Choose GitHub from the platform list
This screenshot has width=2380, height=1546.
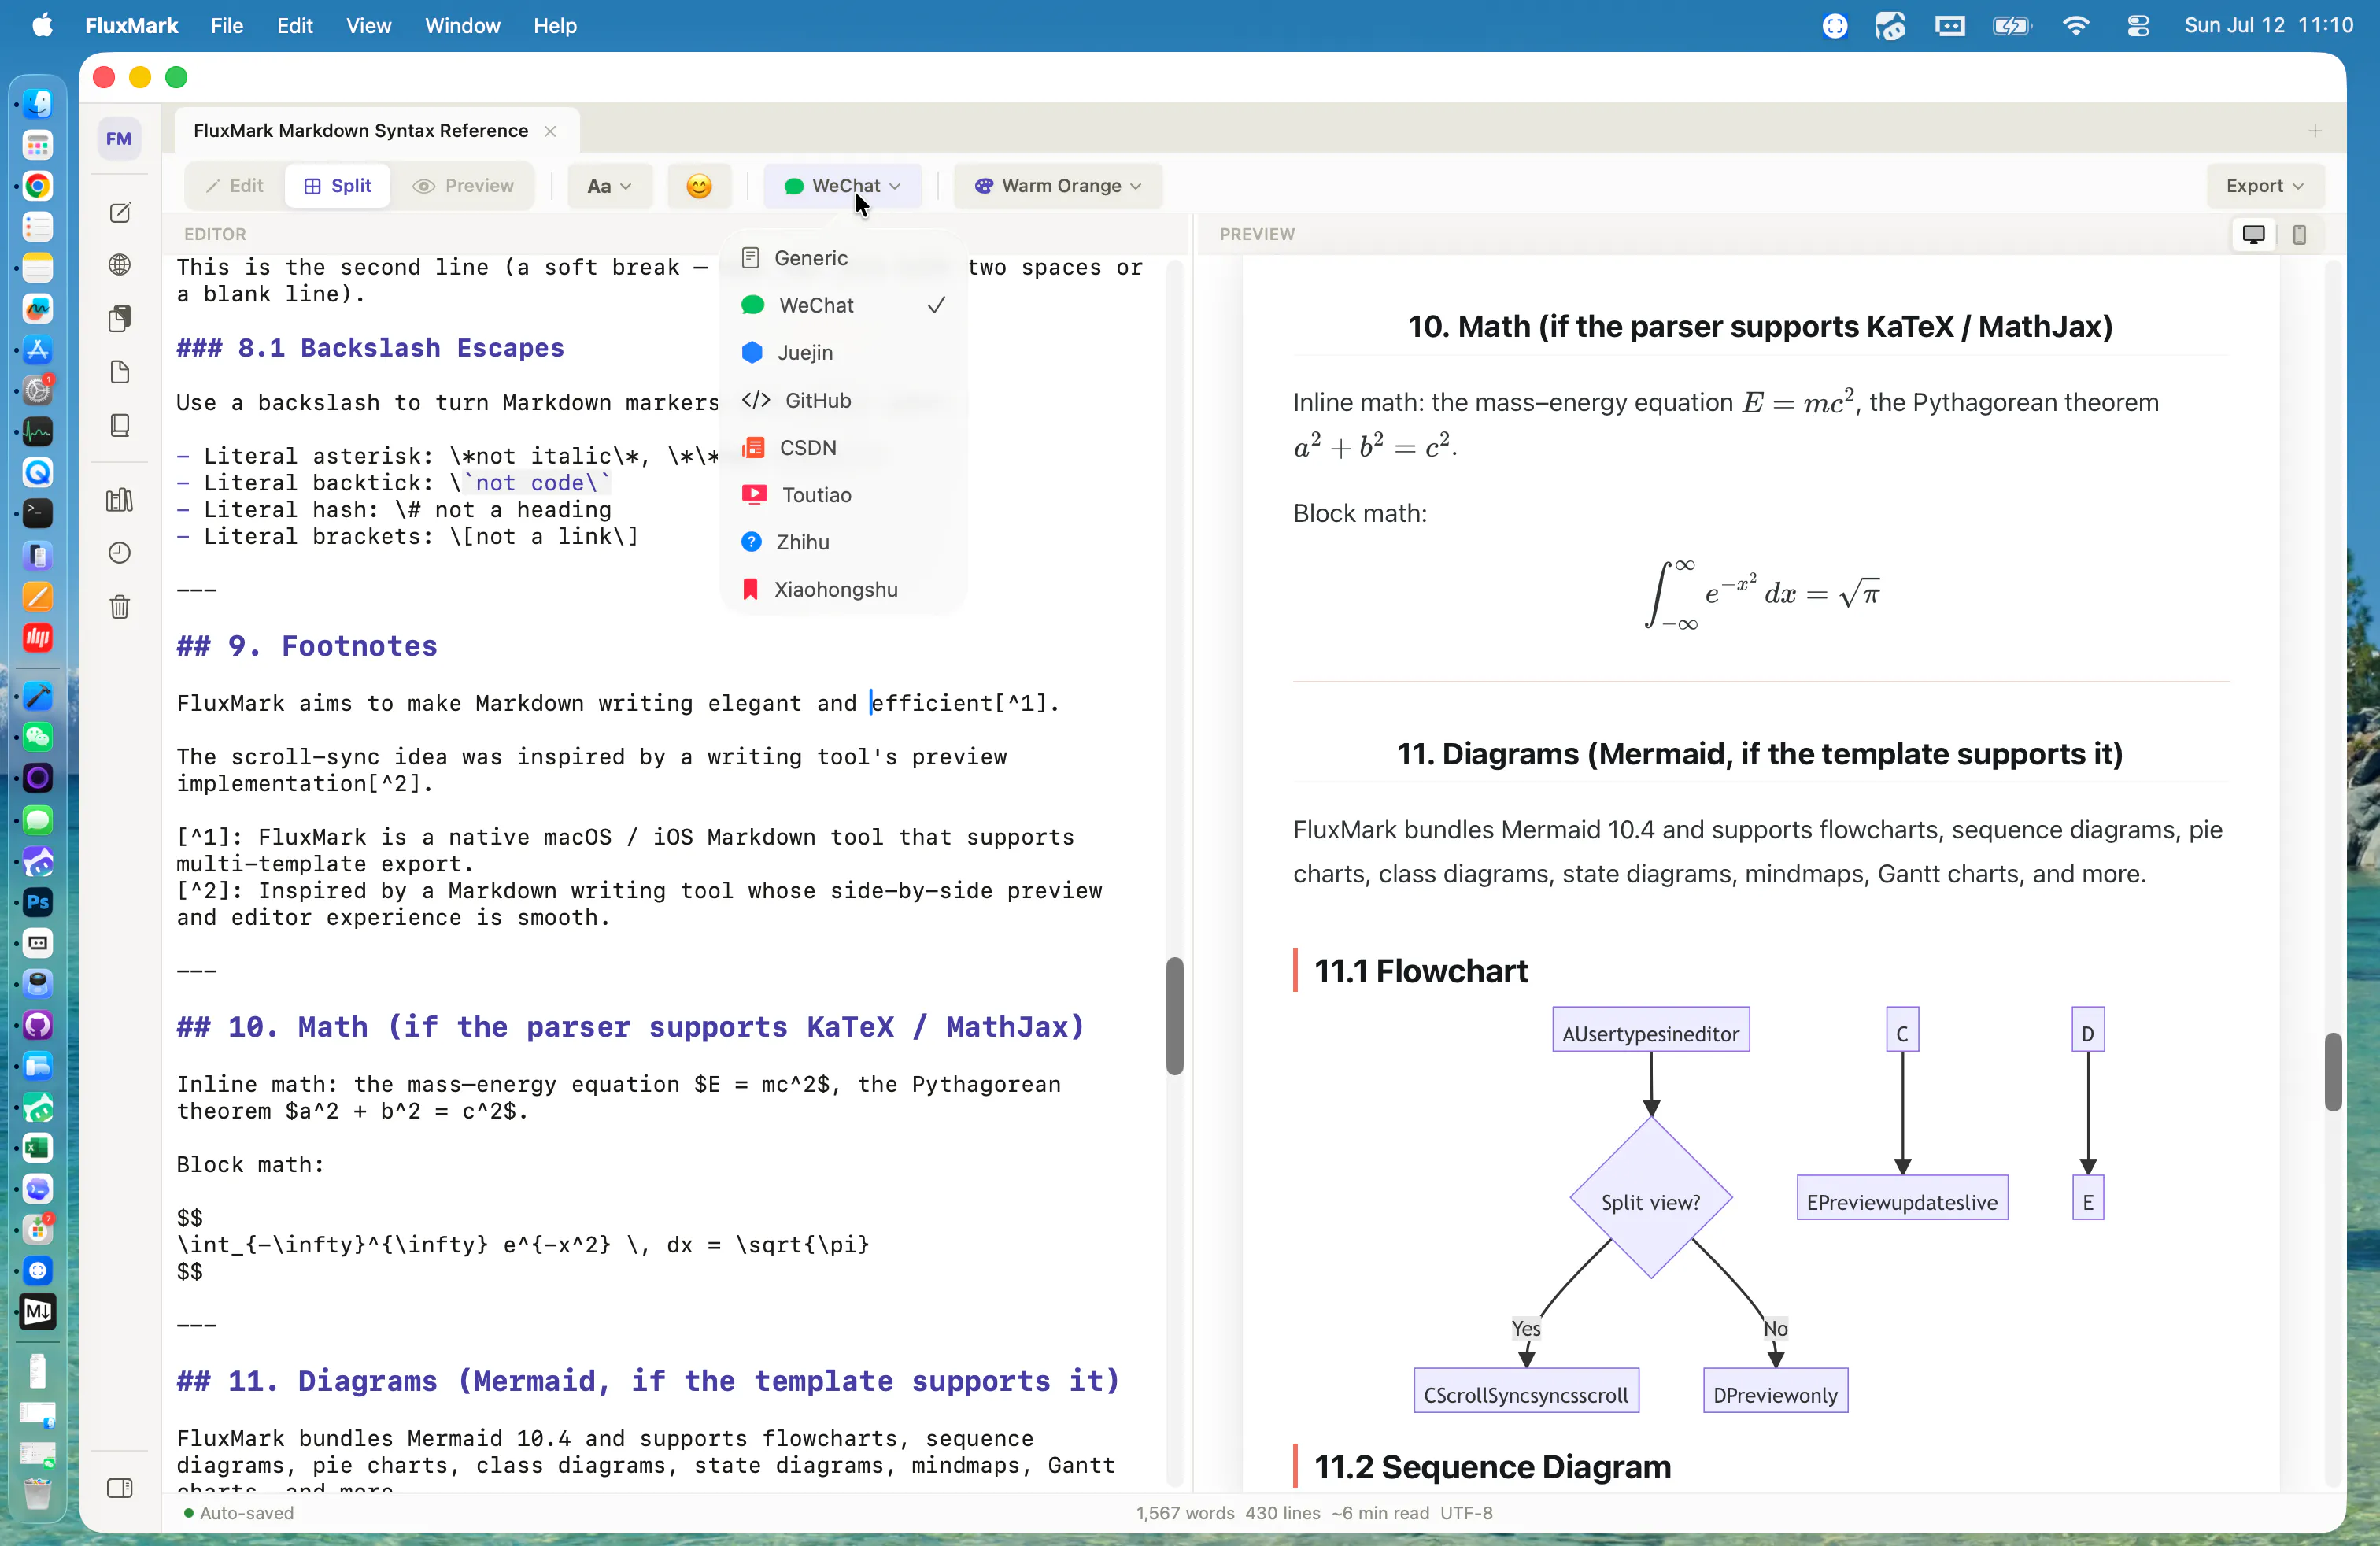(842, 400)
